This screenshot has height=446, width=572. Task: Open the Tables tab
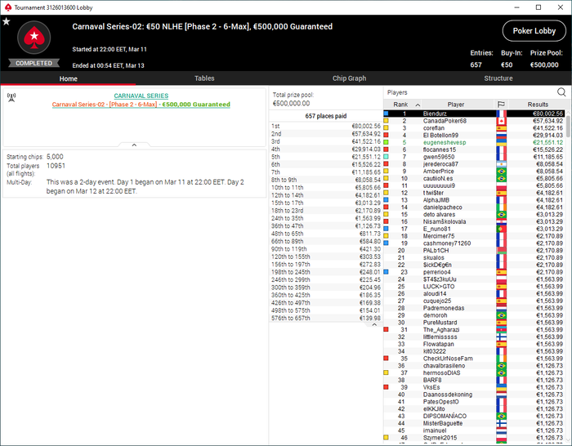click(204, 78)
